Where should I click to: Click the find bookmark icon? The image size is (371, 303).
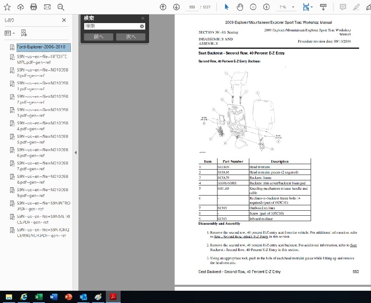[24, 33]
